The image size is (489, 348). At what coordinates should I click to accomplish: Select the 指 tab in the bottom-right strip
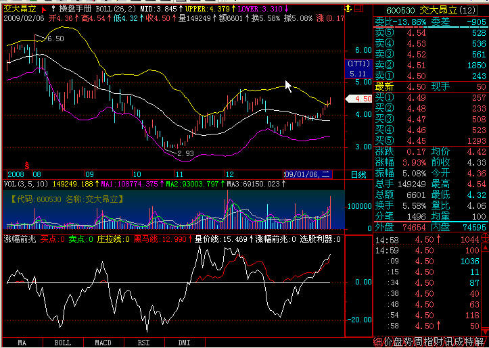click(429, 342)
